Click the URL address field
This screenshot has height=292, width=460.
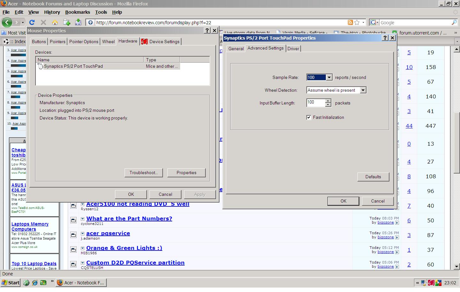220,22
